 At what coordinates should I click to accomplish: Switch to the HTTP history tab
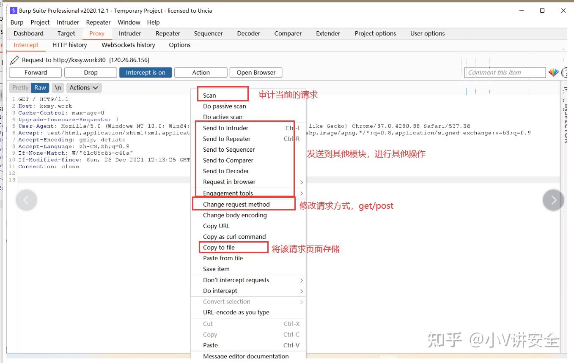click(69, 45)
